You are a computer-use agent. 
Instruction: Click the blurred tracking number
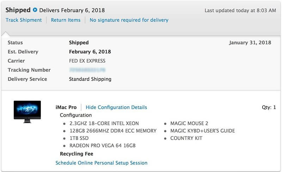click(87, 70)
